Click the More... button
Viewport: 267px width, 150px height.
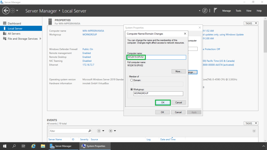click(x=178, y=71)
